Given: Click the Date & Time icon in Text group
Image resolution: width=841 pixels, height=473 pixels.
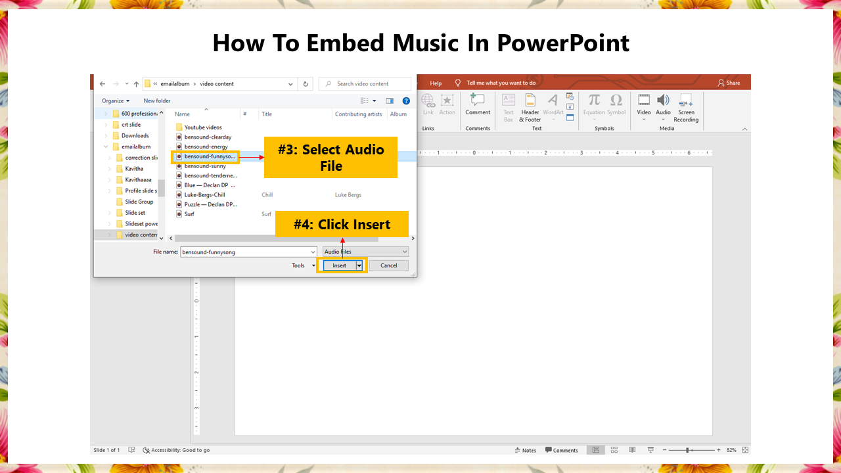Looking at the screenshot, I should click(570, 97).
